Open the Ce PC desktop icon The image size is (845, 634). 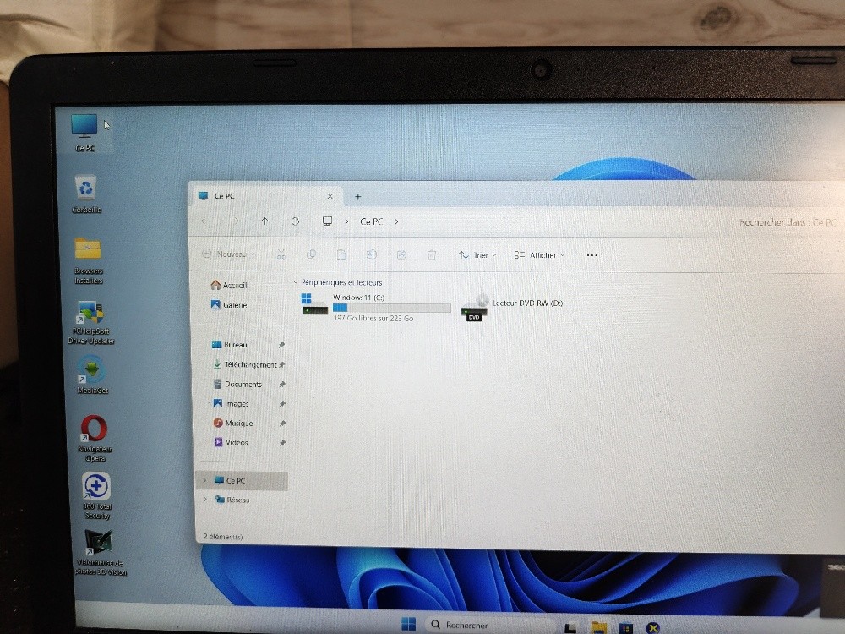click(x=84, y=133)
